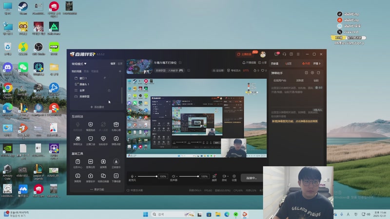Open the Windows Start button in taskbar

(x=145, y=214)
